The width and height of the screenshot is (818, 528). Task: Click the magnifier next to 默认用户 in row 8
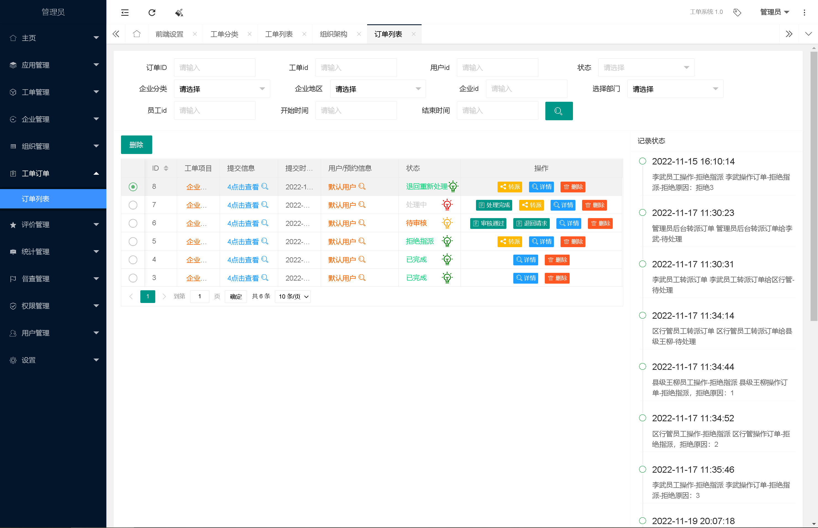(362, 187)
